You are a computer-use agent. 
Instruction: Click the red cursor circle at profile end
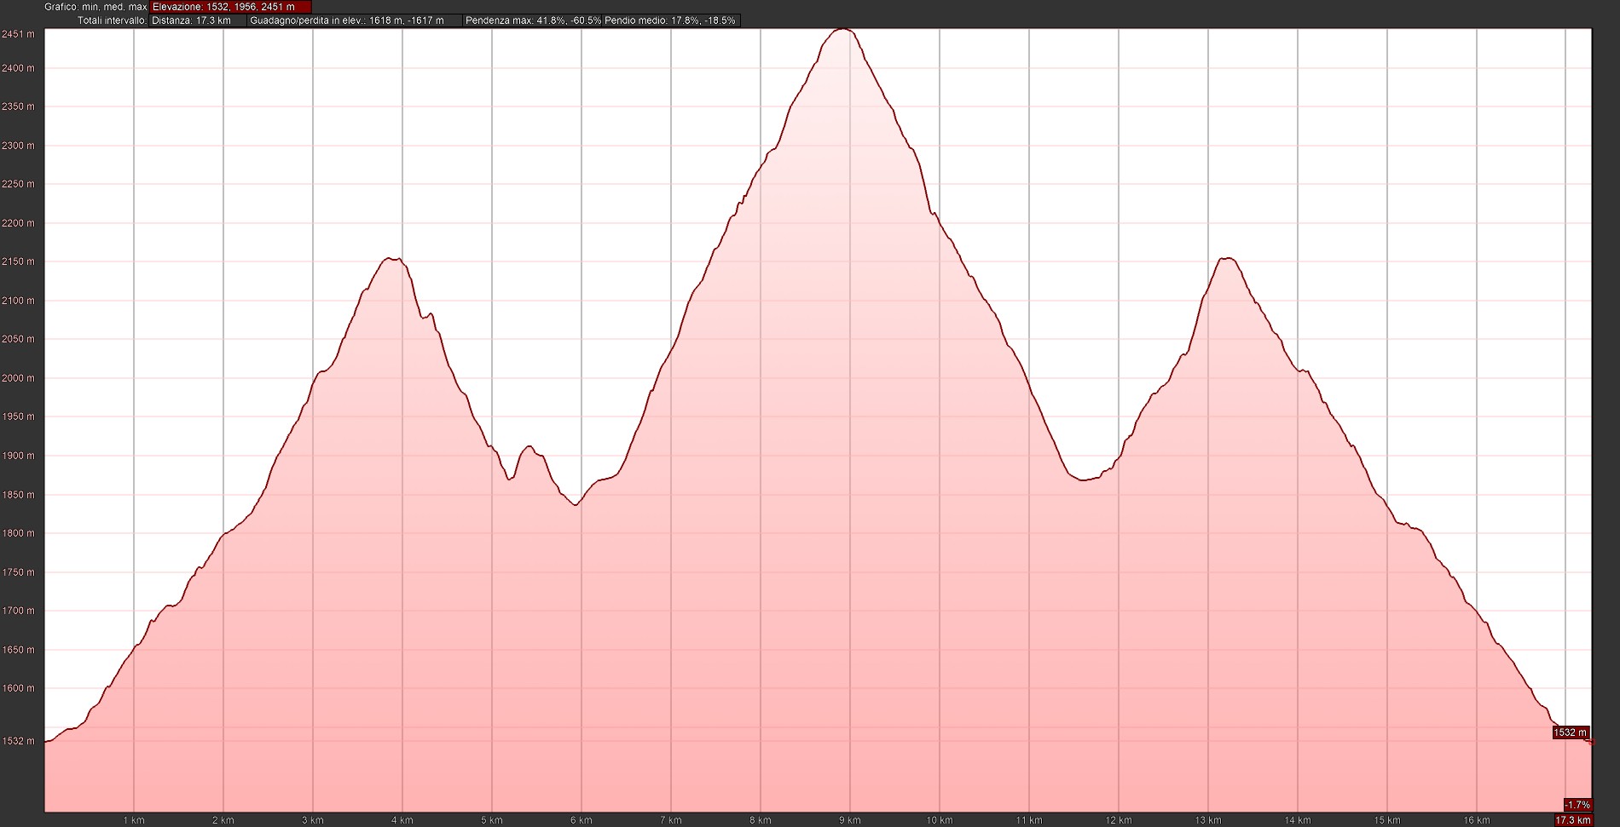pyautogui.click(x=1591, y=743)
